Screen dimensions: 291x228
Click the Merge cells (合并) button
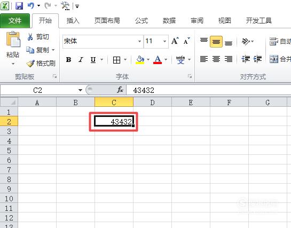280,59
